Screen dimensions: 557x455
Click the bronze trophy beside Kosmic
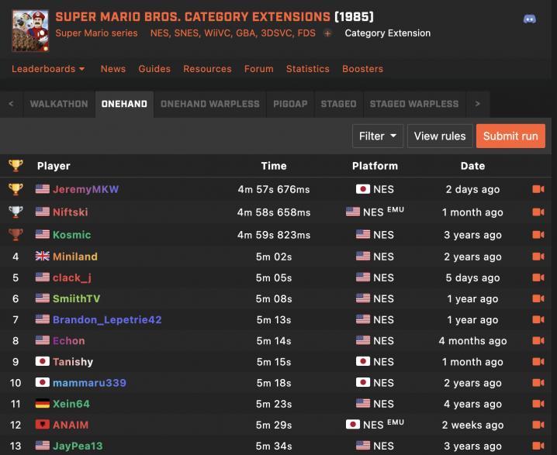16,235
